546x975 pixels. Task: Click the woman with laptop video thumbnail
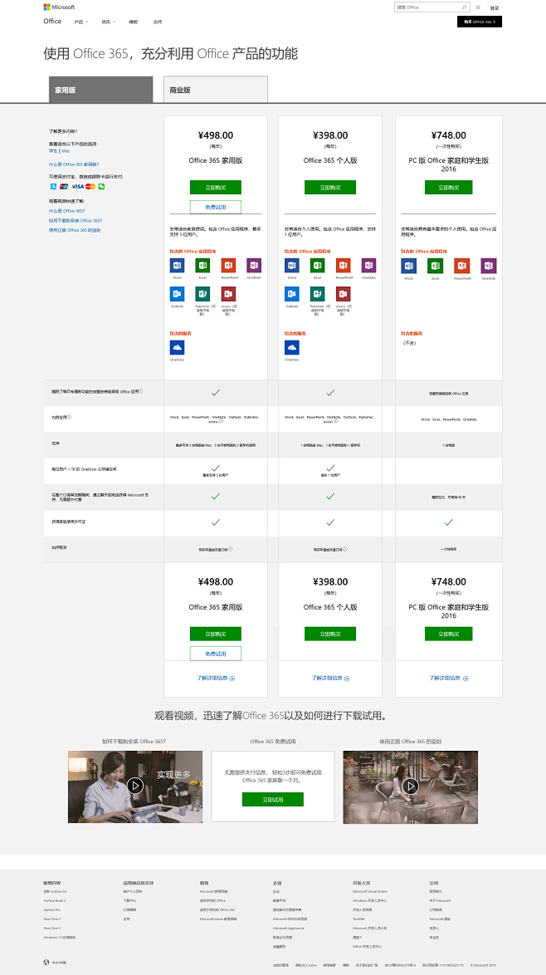(134, 787)
